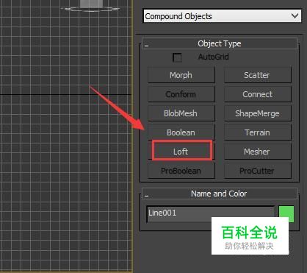Image resolution: width=307 pixels, height=273 pixels.
Task: Collapse the Name and Color rollout
Action: pos(220,194)
